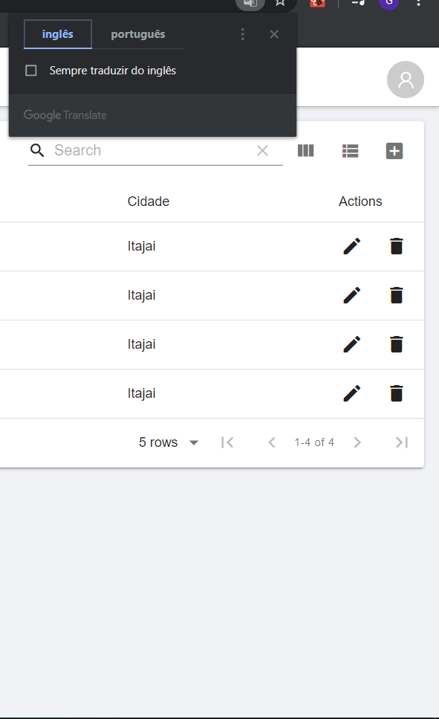Screen dimensions: 439x719
Task: Switch to list view layout
Action: point(350,150)
